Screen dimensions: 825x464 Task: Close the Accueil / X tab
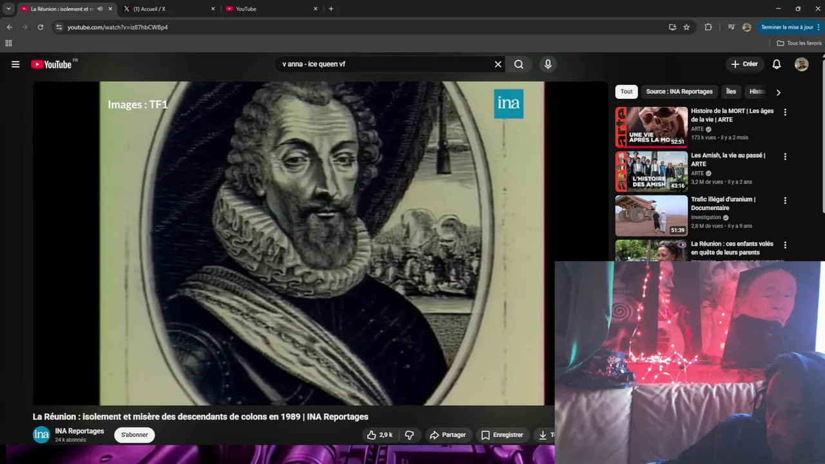[213, 9]
